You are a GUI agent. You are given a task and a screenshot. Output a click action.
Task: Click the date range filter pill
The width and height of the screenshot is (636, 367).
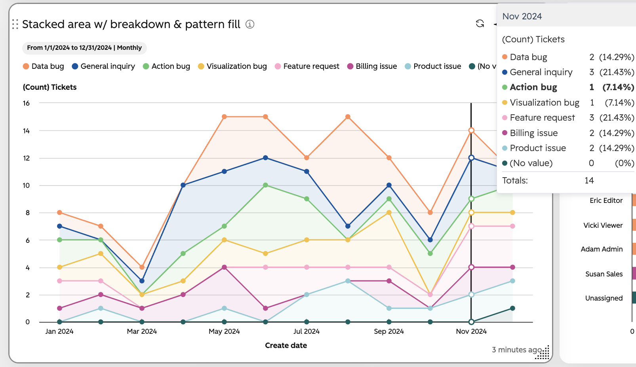pos(84,48)
